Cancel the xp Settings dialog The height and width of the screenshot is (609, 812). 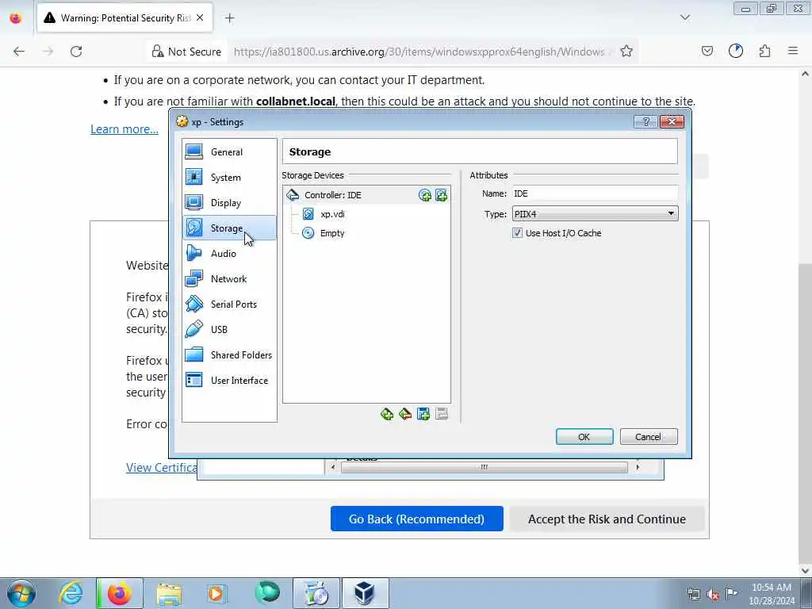[649, 437]
